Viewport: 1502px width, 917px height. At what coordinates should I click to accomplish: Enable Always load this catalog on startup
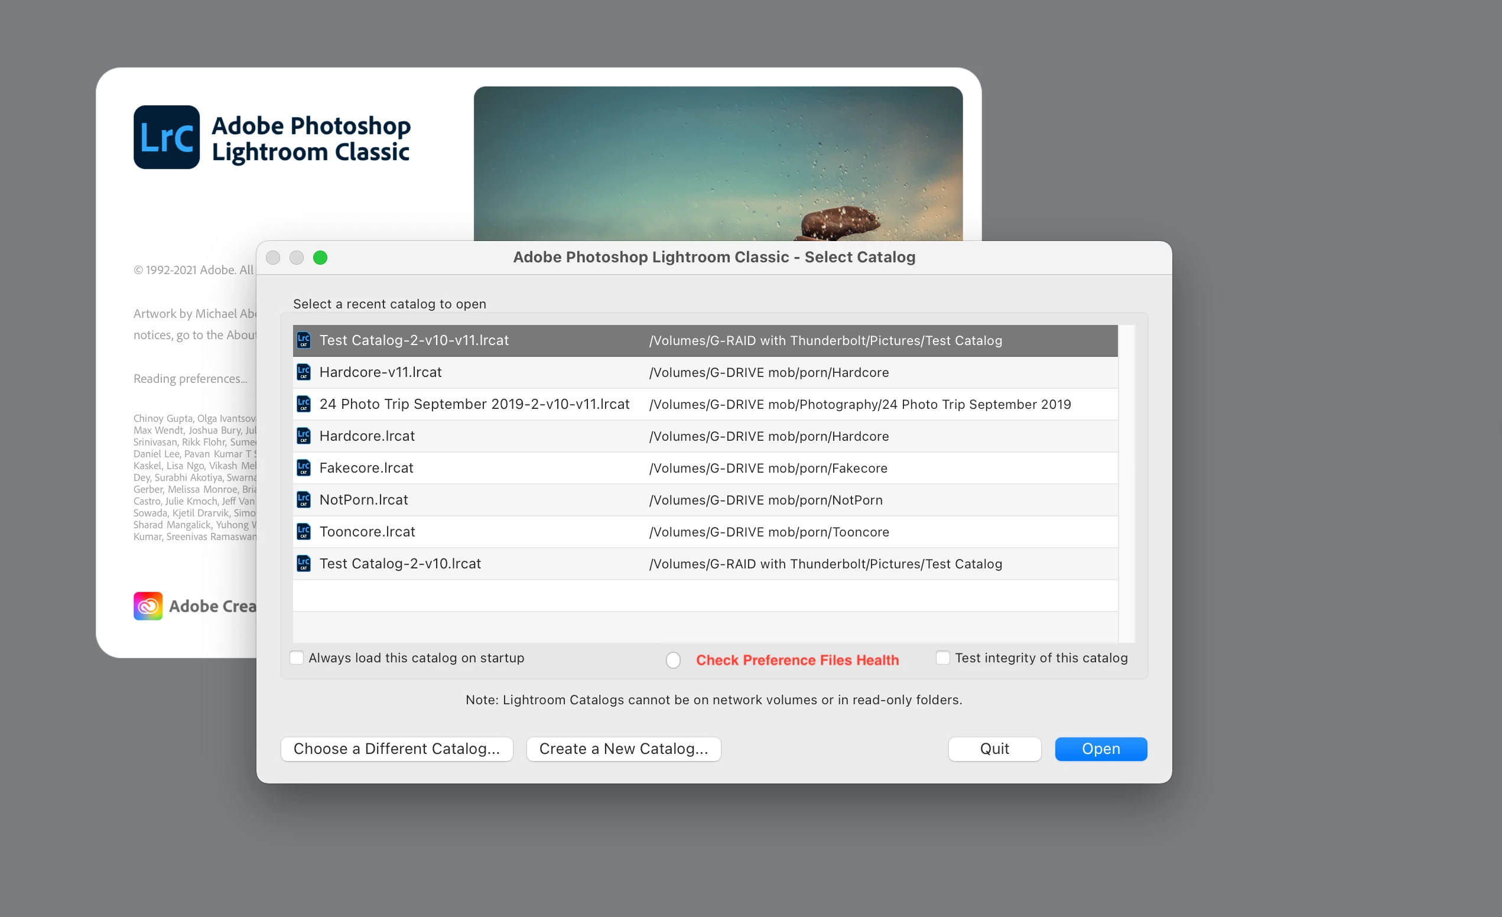click(297, 658)
